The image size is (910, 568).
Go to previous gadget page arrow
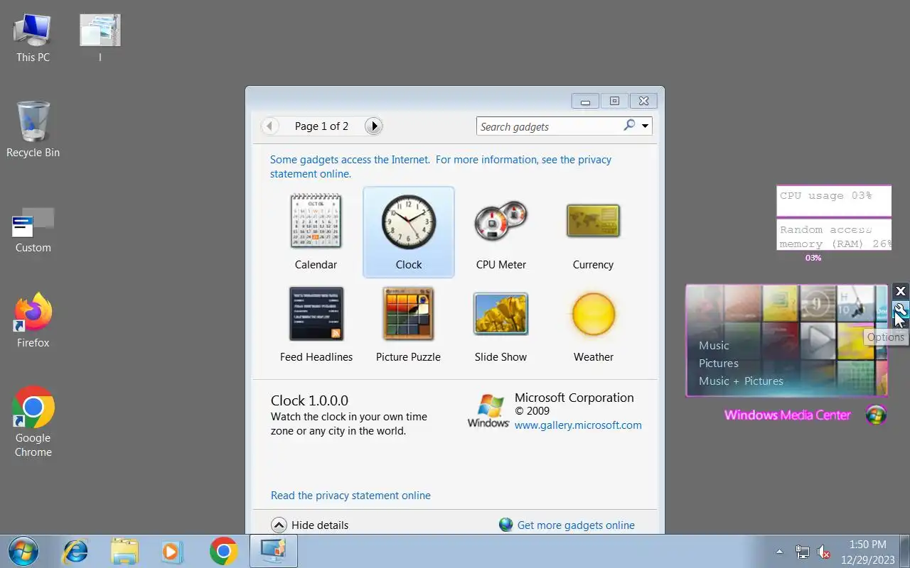tap(269, 126)
